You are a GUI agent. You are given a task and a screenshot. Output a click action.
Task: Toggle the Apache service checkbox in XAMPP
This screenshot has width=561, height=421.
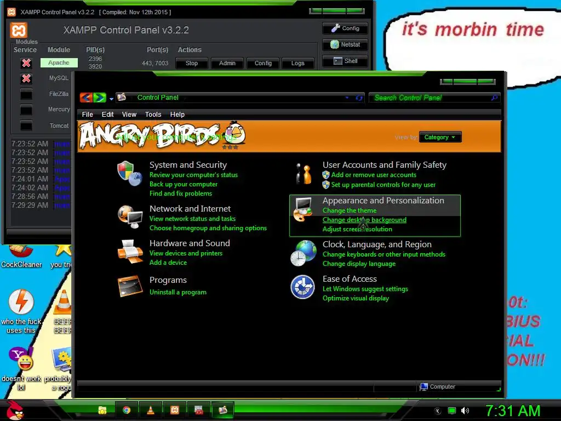click(x=26, y=63)
